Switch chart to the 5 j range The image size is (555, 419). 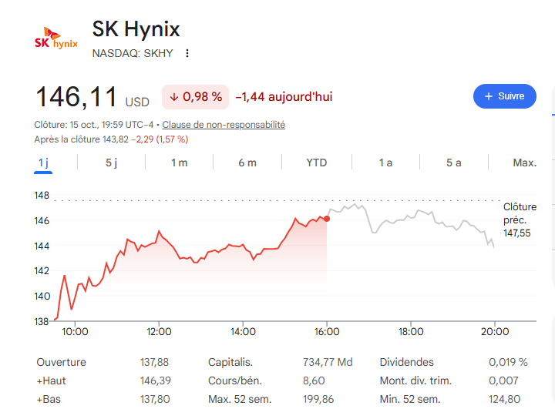click(x=111, y=163)
